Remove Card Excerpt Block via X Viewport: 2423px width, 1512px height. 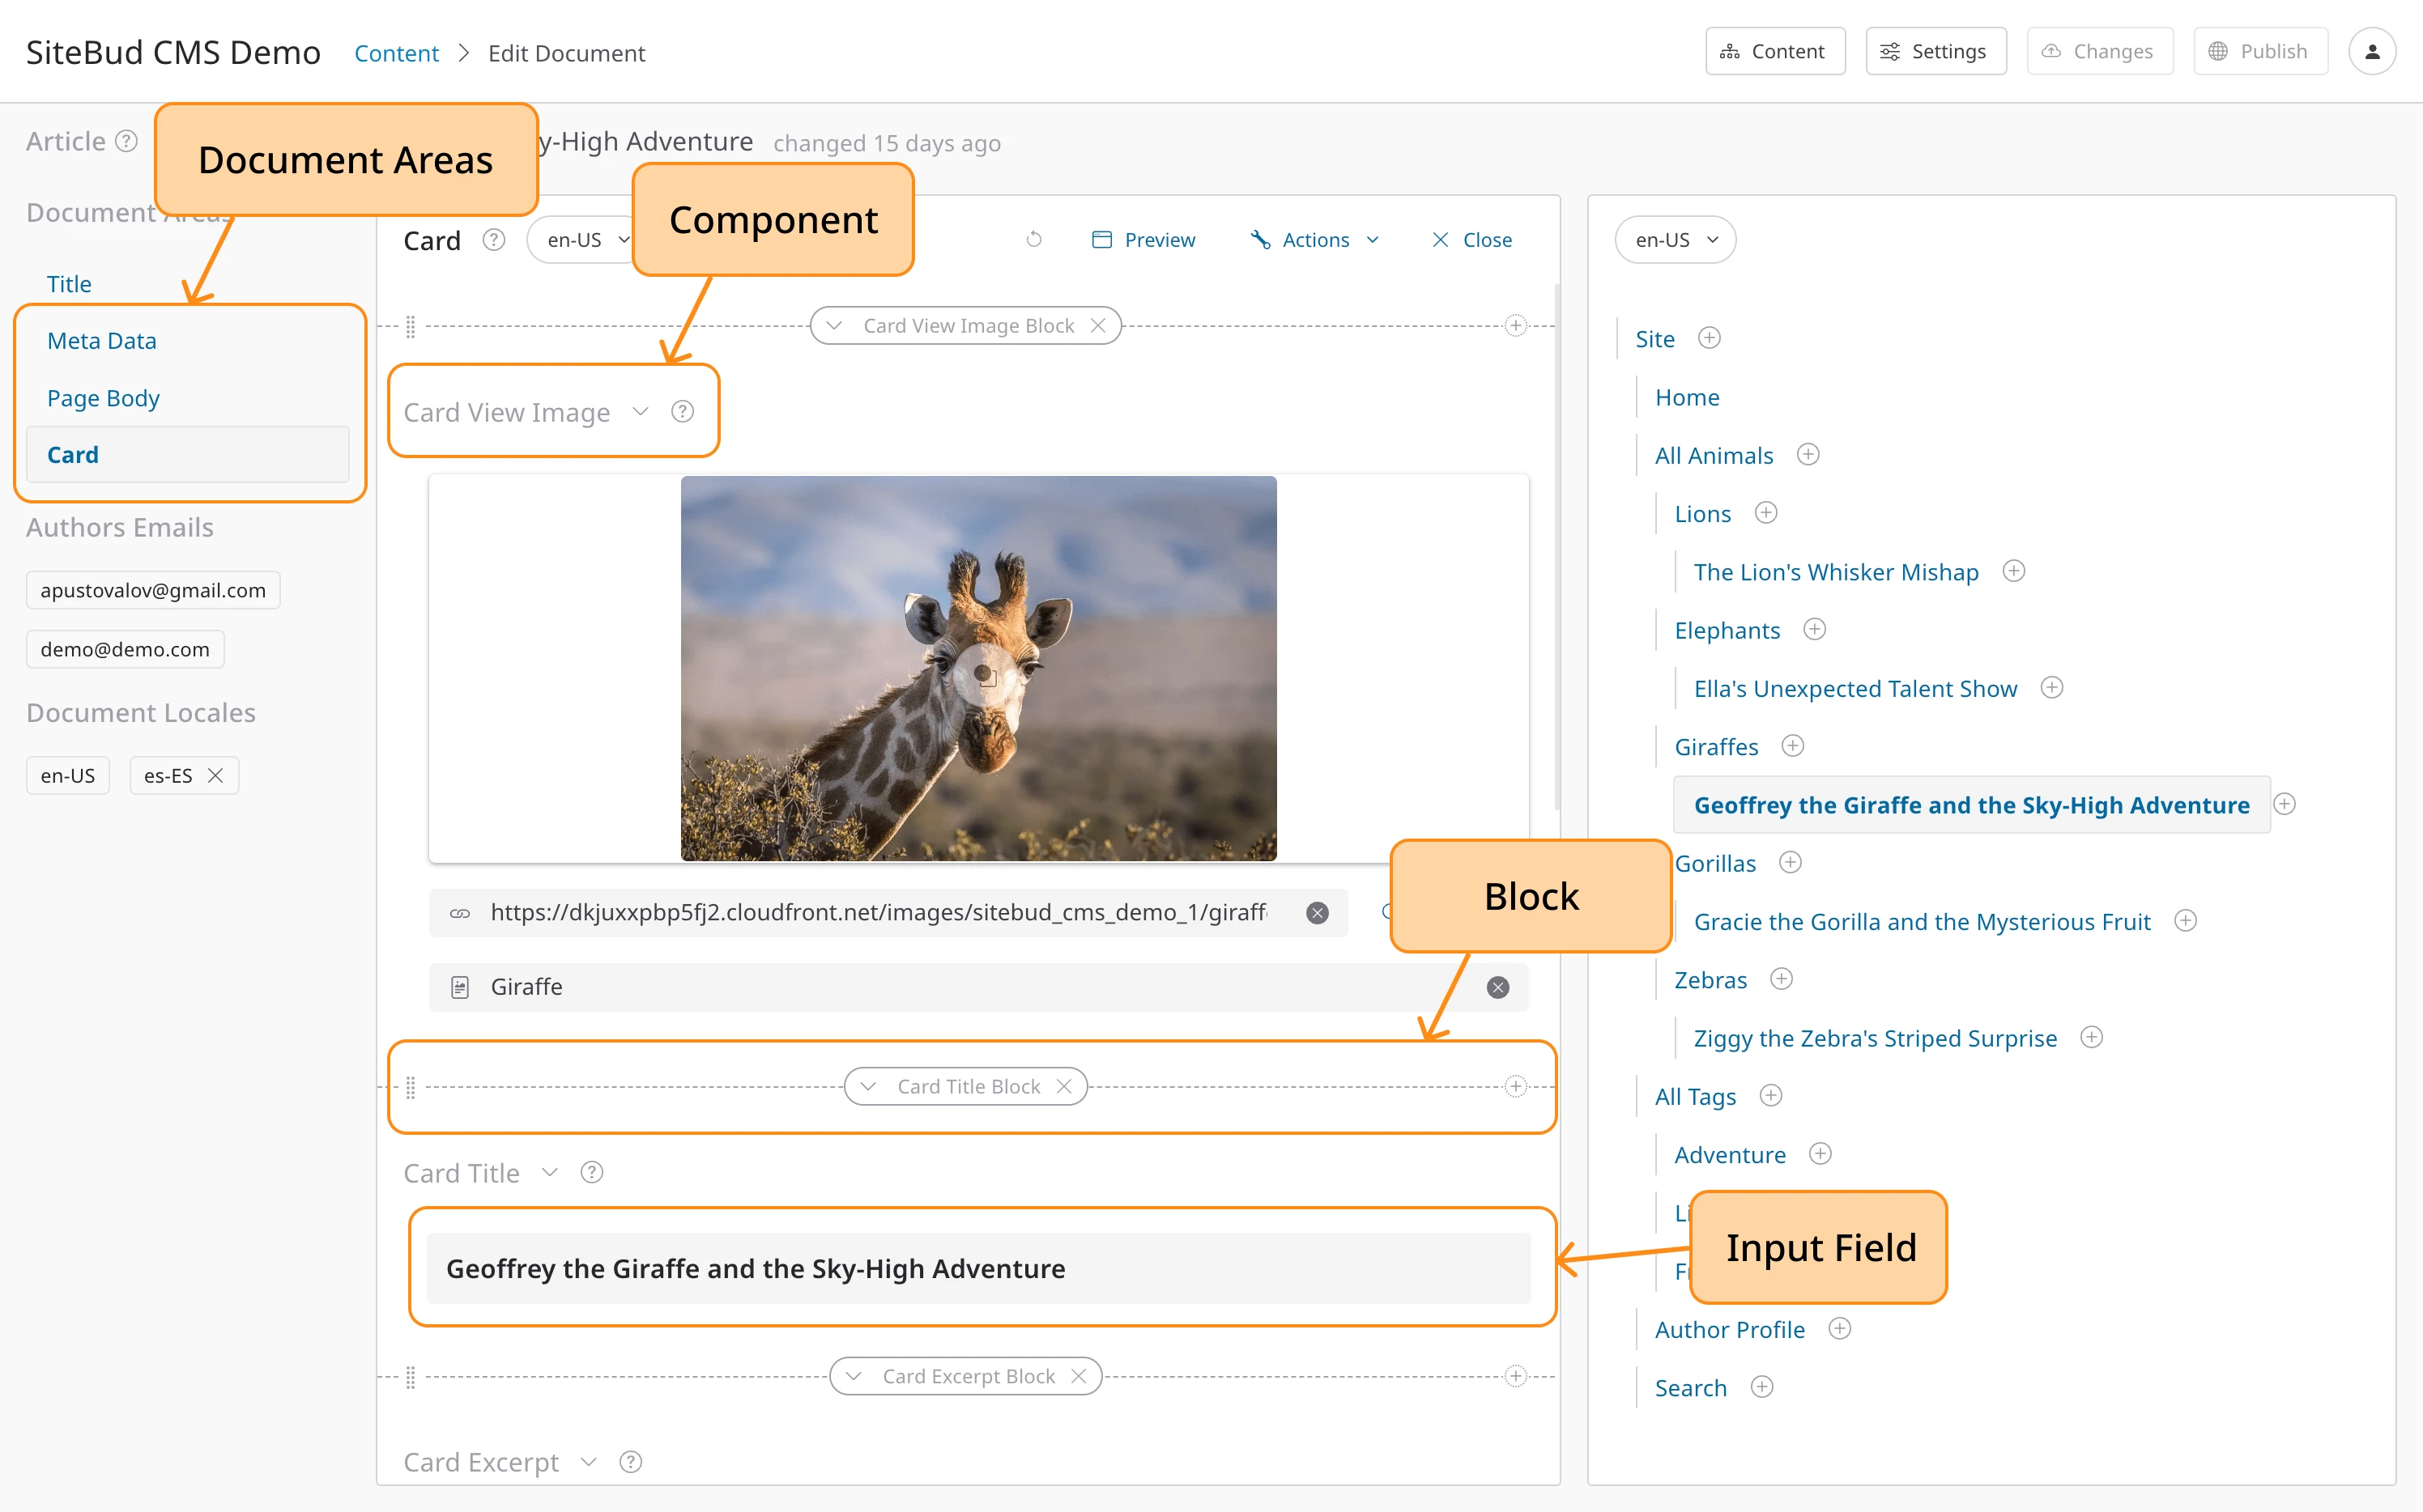pyautogui.click(x=1079, y=1377)
